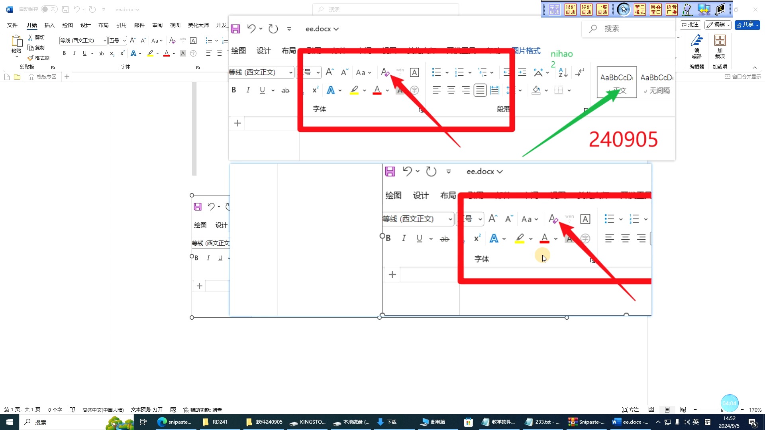Toggle Bold formatting in the ribbon
This screenshot has width=765, height=430.
point(64,53)
